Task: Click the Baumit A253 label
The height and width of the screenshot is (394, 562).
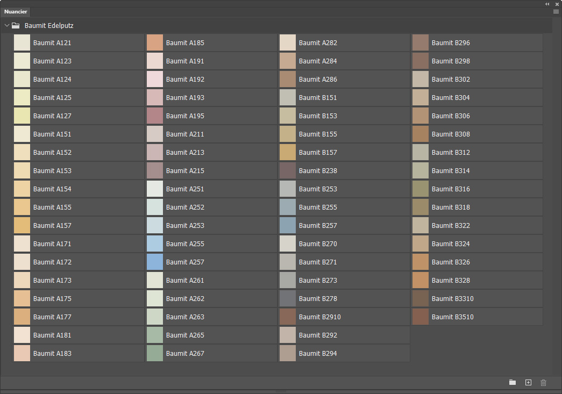Action: [185, 225]
